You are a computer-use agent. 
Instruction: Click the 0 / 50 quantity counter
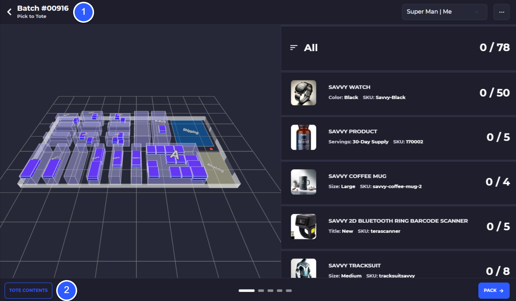(494, 93)
